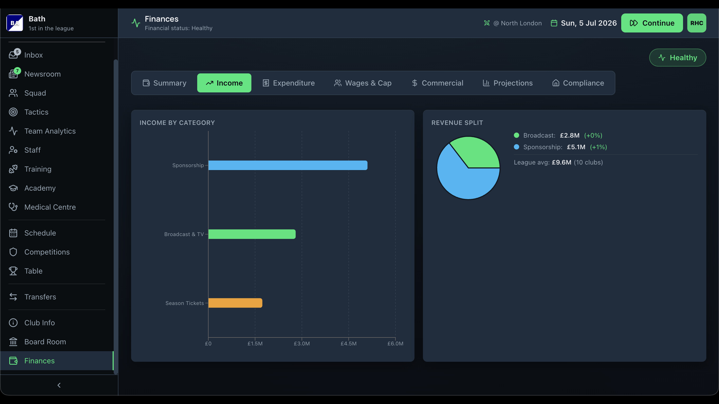Click the RHC profile button
The width and height of the screenshot is (719, 404).
pos(697,23)
